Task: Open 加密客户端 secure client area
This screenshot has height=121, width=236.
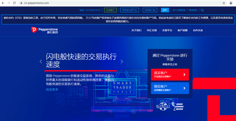Action: (150, 10)
